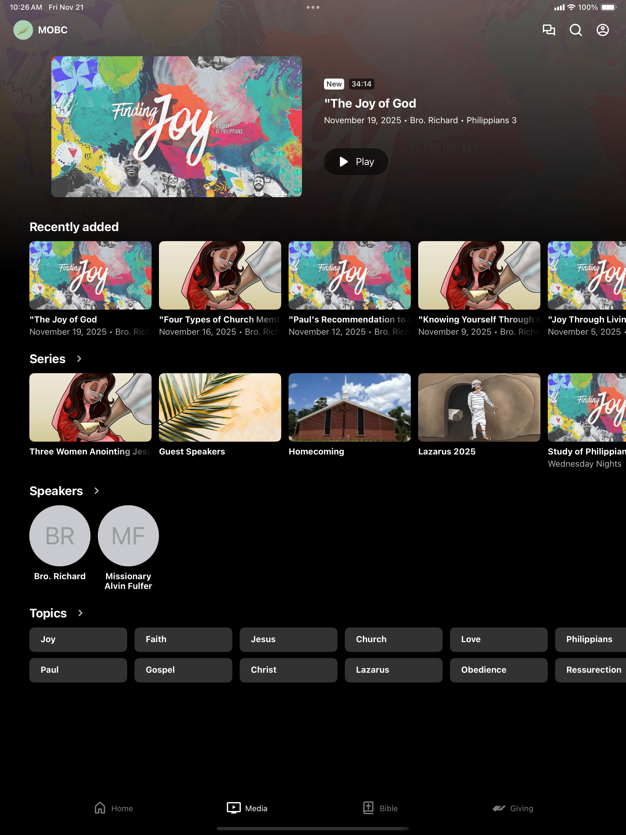This screenshot has height=835, width=626.
Task: Open "Knowing Yourself Through" sermon thumbnail
Action: click(479, 275)
